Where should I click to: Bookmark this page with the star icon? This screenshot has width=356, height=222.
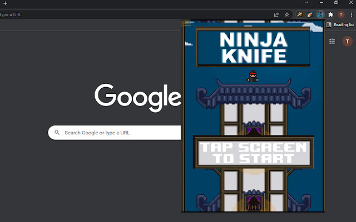[287, 15]
